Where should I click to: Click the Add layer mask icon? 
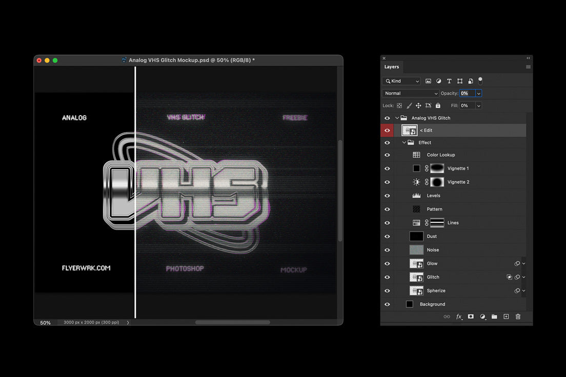[471, 317]
